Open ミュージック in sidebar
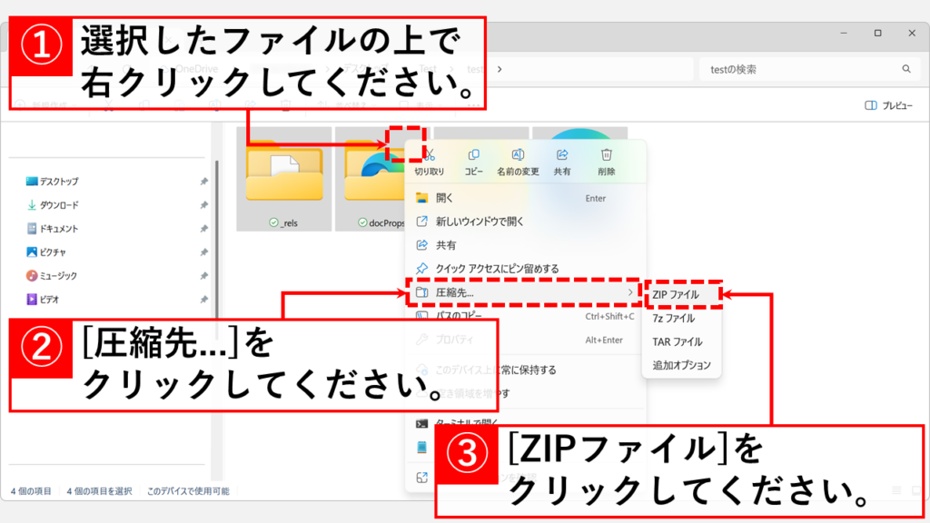Image resolution: width=930 pixels, height=523 pixels. (x=52, y=276)
